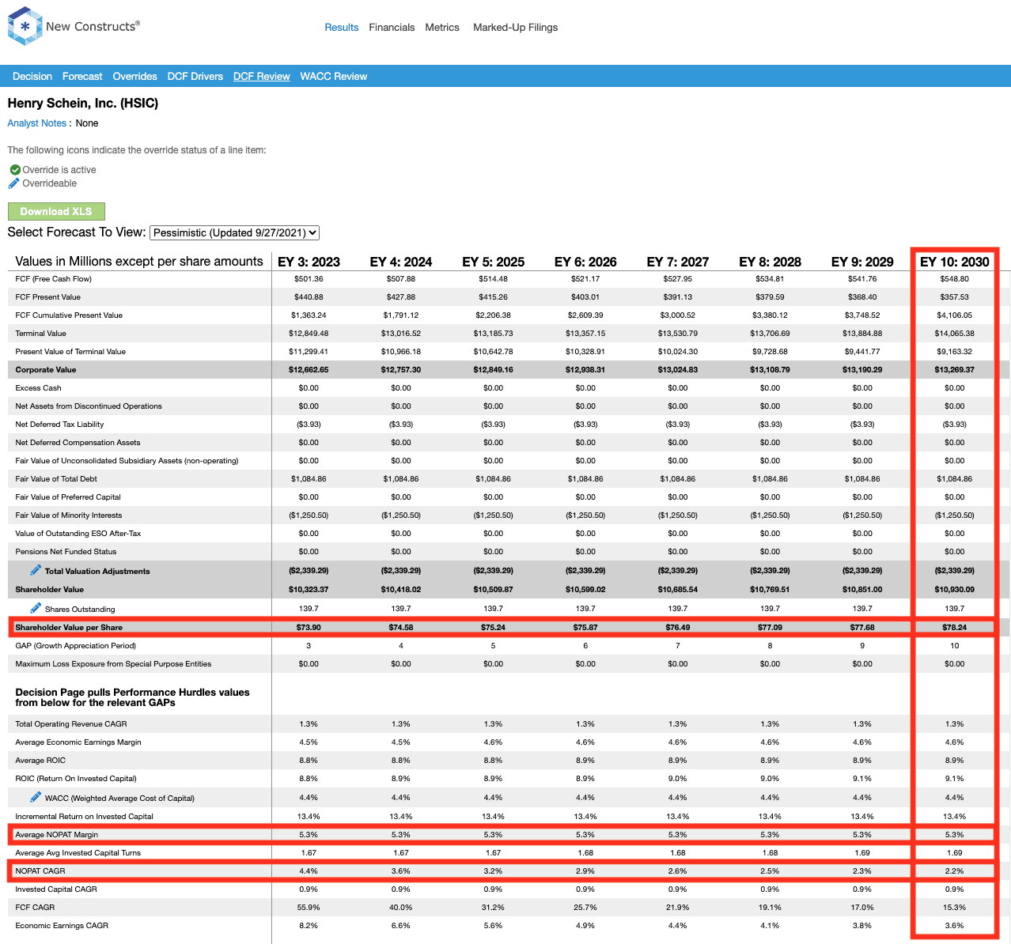The width and height of the screenshot is (1011, 944).
Task: Click the 2.2% NOPAT CAGR cell
Action: click(x=955, y=871)
